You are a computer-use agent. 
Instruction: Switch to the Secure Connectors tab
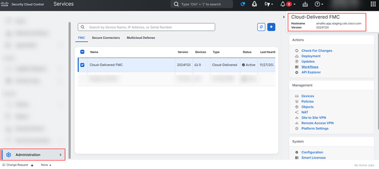tap(106, 38)
